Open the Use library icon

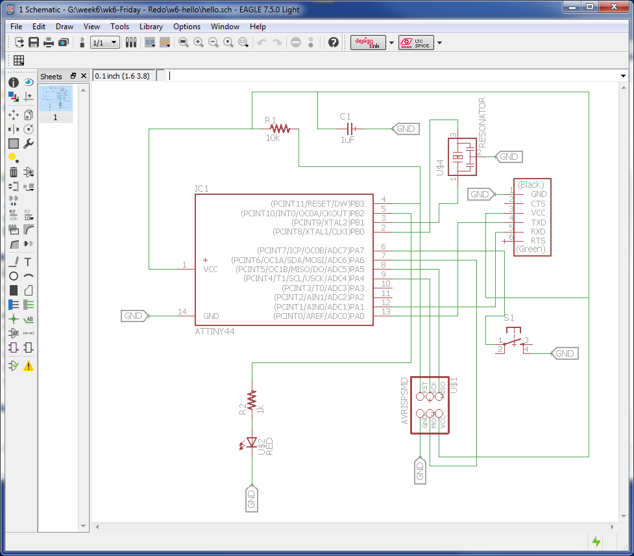[x=130, y=42]
